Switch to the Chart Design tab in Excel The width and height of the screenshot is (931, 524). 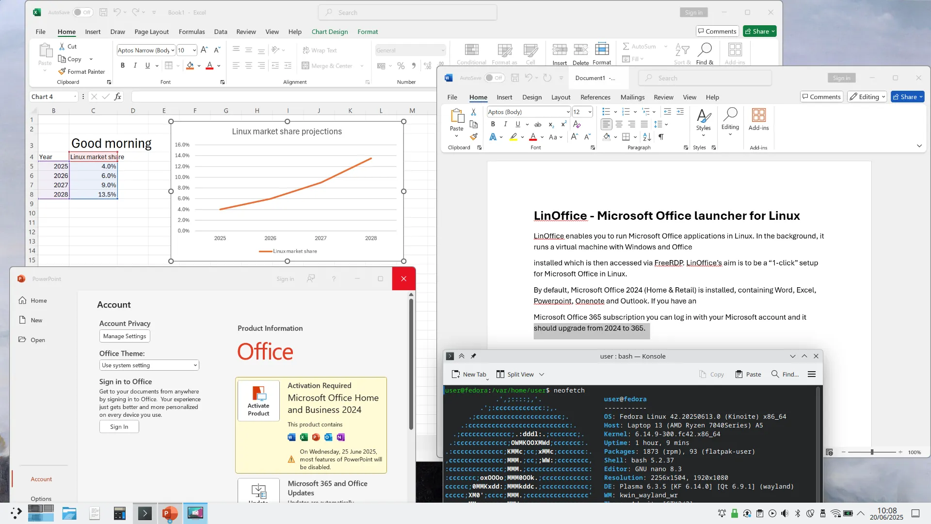coord(329,32)
